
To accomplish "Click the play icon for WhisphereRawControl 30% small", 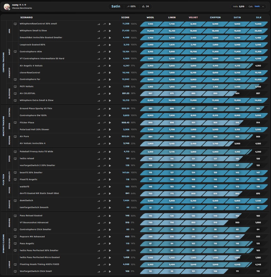I will point(110,24).
